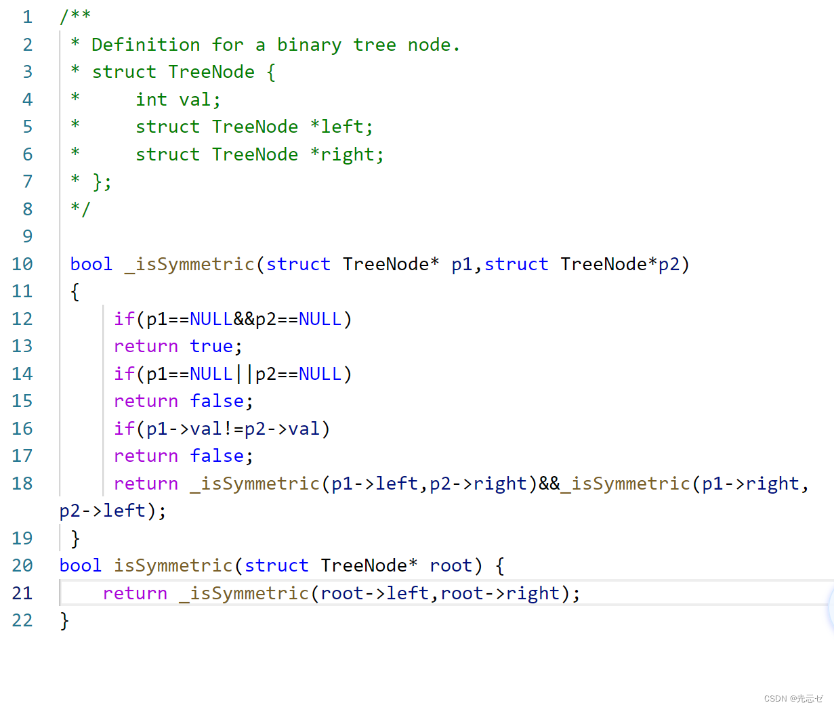Click '_isSymmetric(p1->left,p2->right)' on line 18

coord(363,484)
